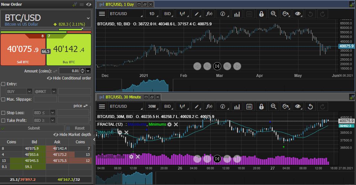Open candlestick chart type menu in 1 Day chart
The height and width of the screenshot is (185, 356).
coord(183,14)
